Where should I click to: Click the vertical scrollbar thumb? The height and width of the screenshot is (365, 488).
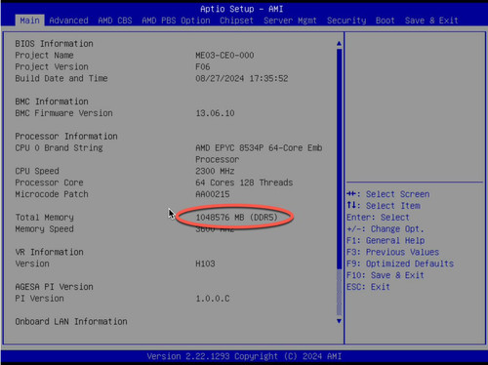pos(339,159)
